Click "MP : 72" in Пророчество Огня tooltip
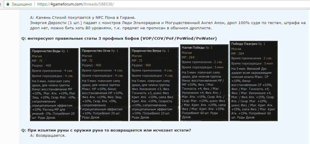The image size is (310, 144). 87,61
